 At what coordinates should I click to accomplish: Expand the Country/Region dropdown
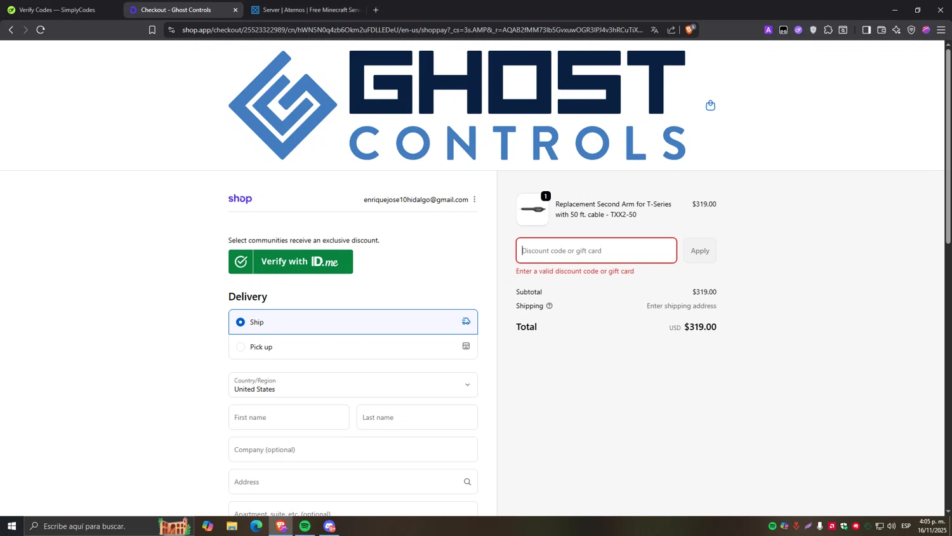coord(353,385)
